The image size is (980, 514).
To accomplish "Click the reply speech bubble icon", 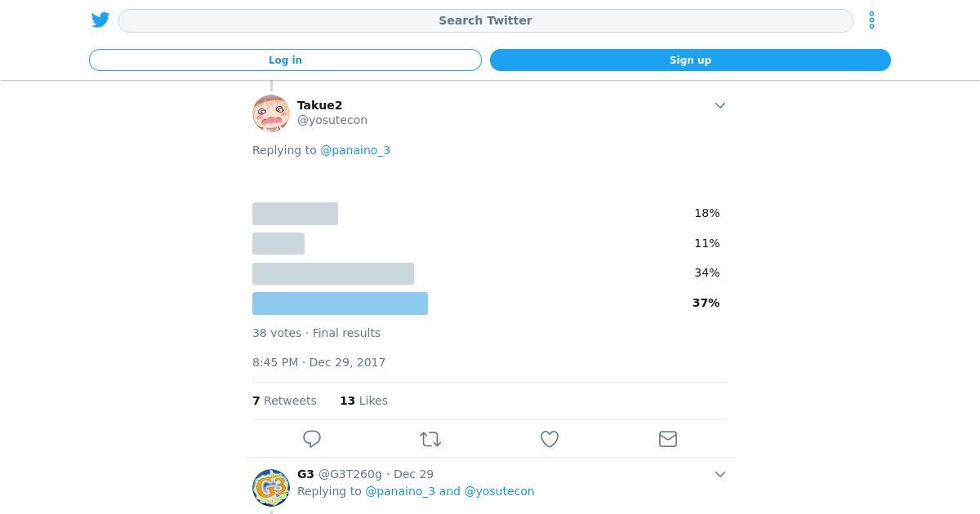I will [x=312, y=439].
